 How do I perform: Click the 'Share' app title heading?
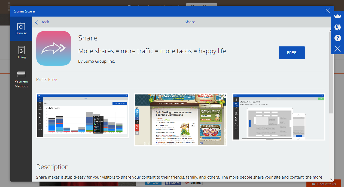point(88,38)
